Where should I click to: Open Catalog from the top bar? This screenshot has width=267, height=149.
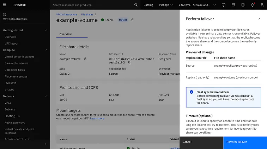[148, 5]
